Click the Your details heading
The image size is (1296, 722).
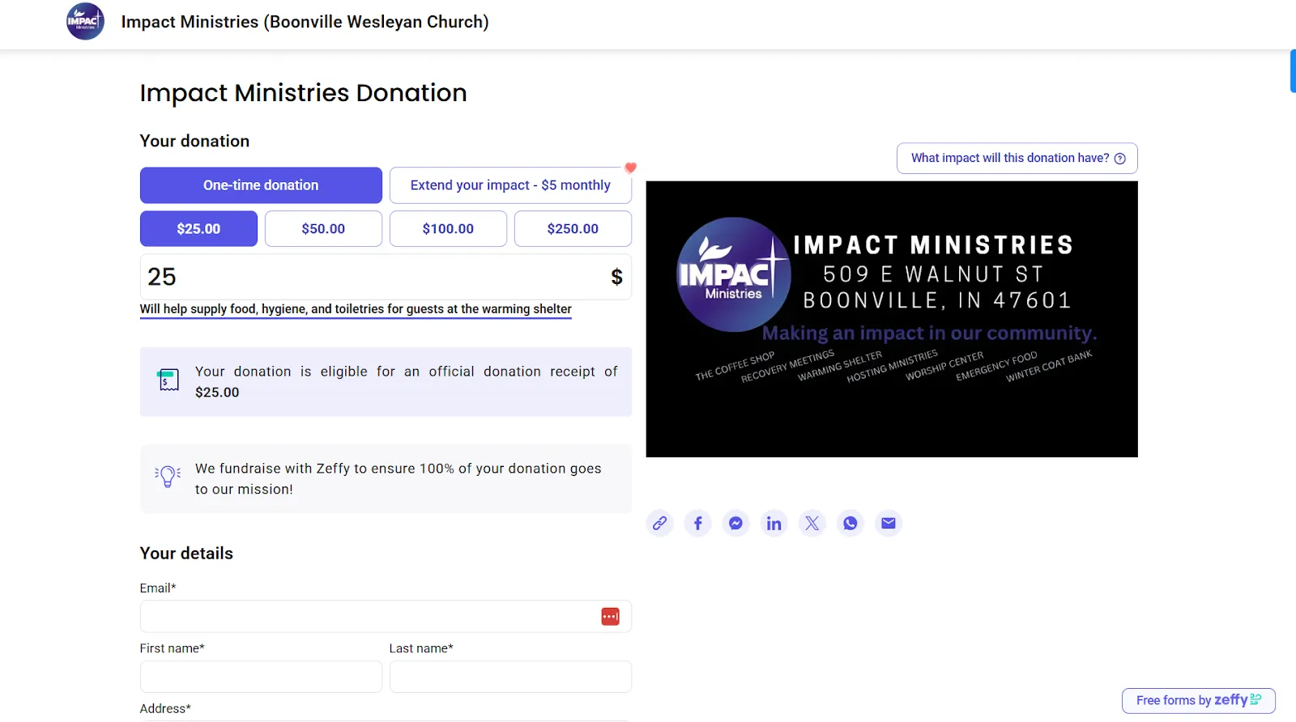point(186,554)
